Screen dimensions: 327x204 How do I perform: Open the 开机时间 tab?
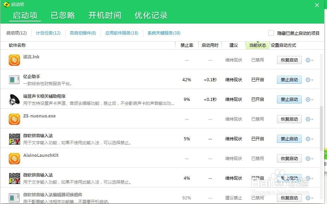pos(105,15)
